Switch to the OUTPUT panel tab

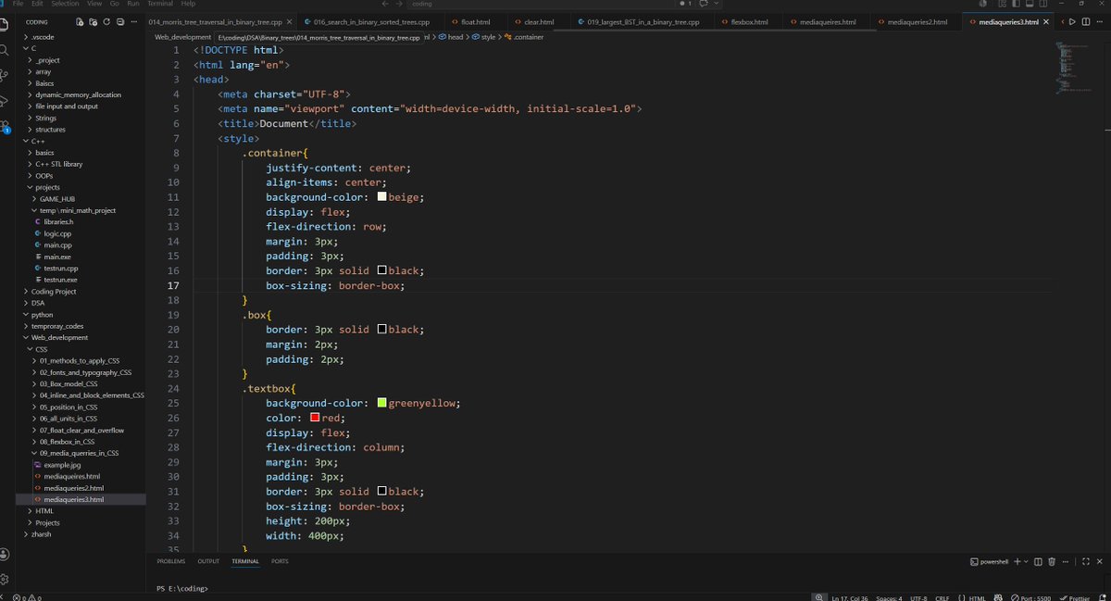(x=208, y=561)
